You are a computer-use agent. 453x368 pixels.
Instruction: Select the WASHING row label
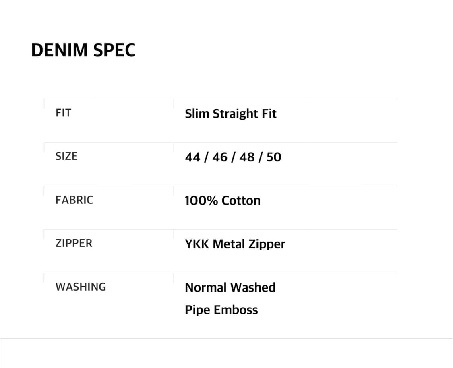81,287
